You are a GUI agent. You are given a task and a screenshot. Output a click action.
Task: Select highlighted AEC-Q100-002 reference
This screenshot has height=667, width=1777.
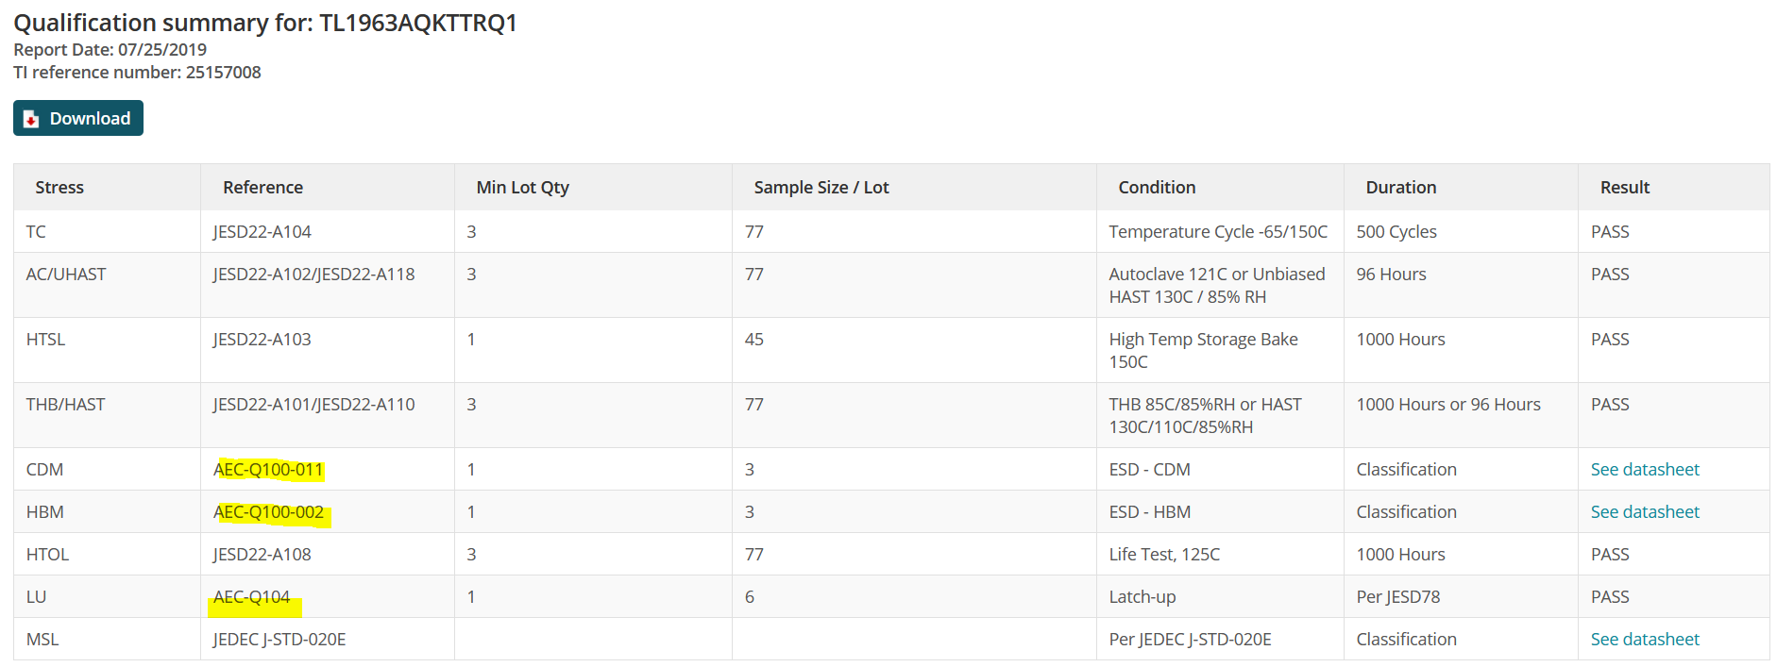click(268, 512)
